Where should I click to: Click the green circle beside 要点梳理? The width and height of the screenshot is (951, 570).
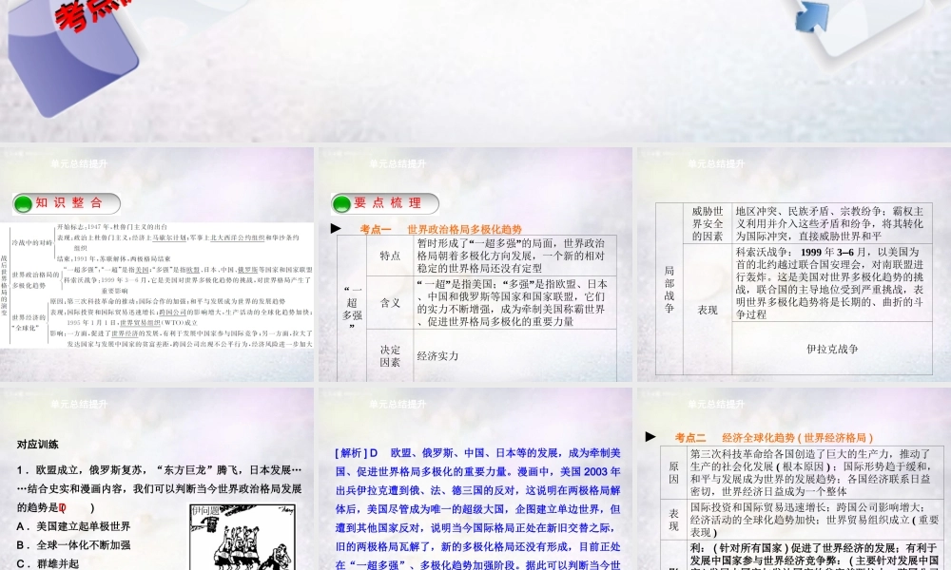coord(341,204)
